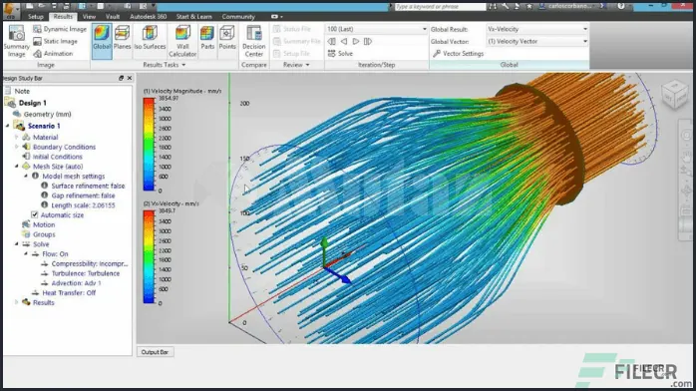Step back one iteration

[x=344, y=41]
